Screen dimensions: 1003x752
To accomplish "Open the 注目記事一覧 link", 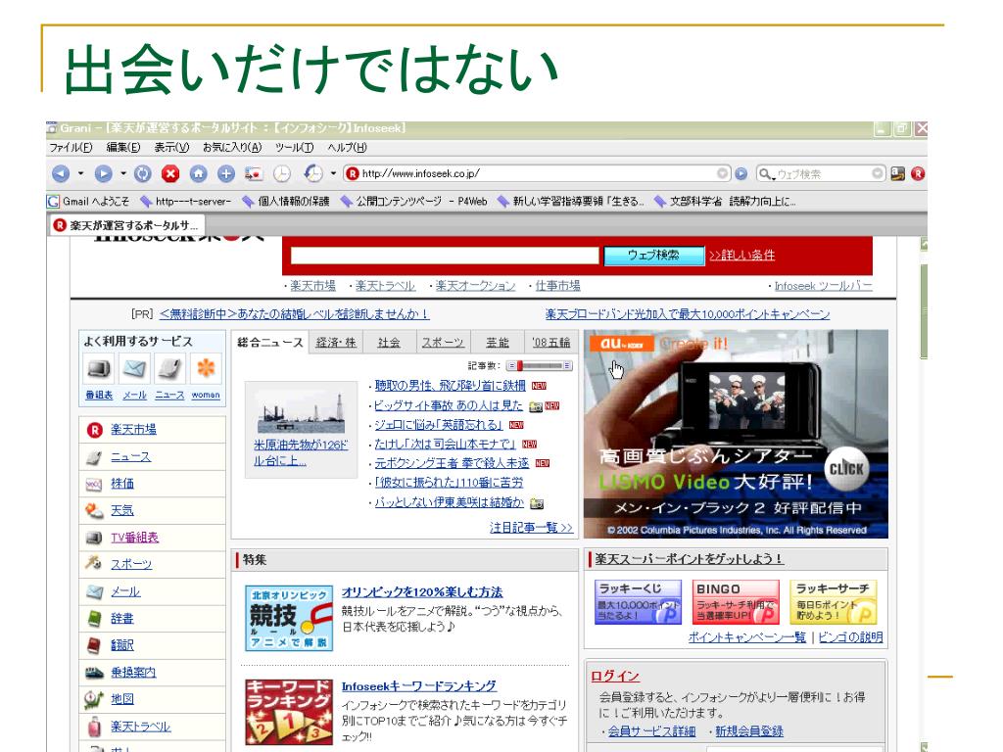I will (x=531, y=528).
